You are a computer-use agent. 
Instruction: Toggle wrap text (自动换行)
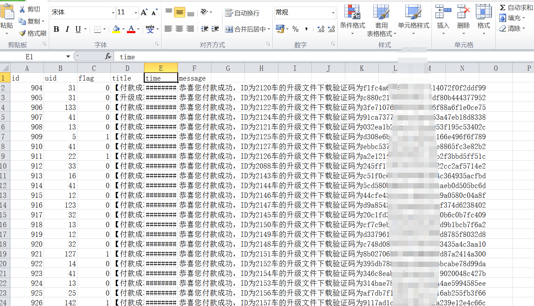(242, 13)
